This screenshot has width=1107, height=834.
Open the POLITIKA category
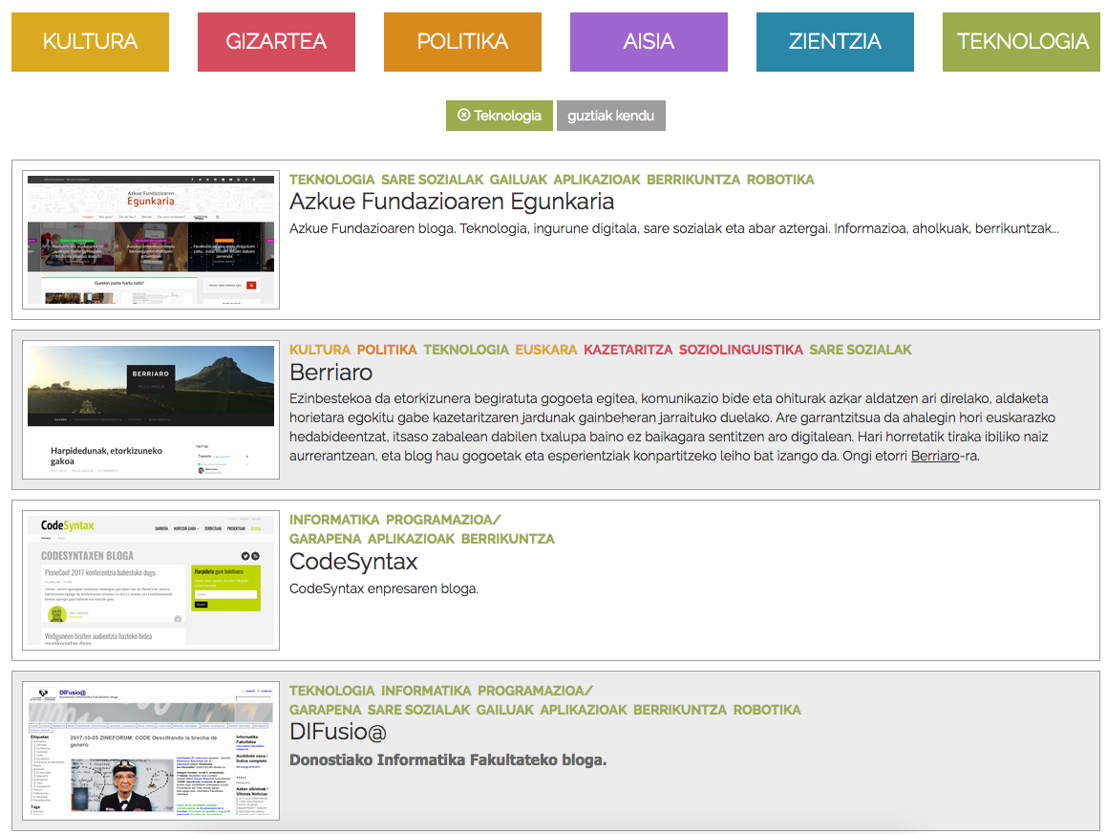[462, 42]
